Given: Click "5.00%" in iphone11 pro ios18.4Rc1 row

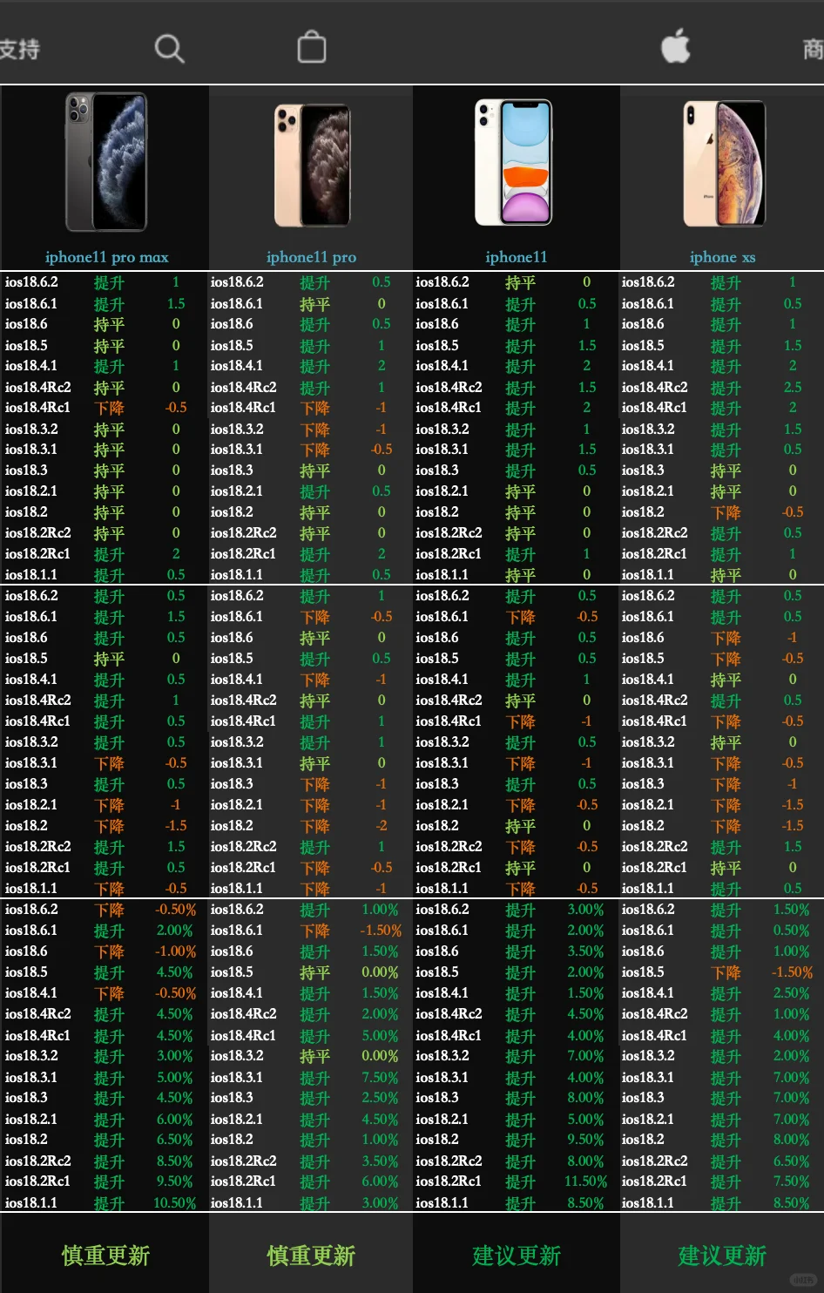Looking at the screenshot, I should [381, 1036].
